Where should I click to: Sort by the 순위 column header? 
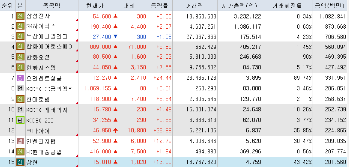[7, 5]
